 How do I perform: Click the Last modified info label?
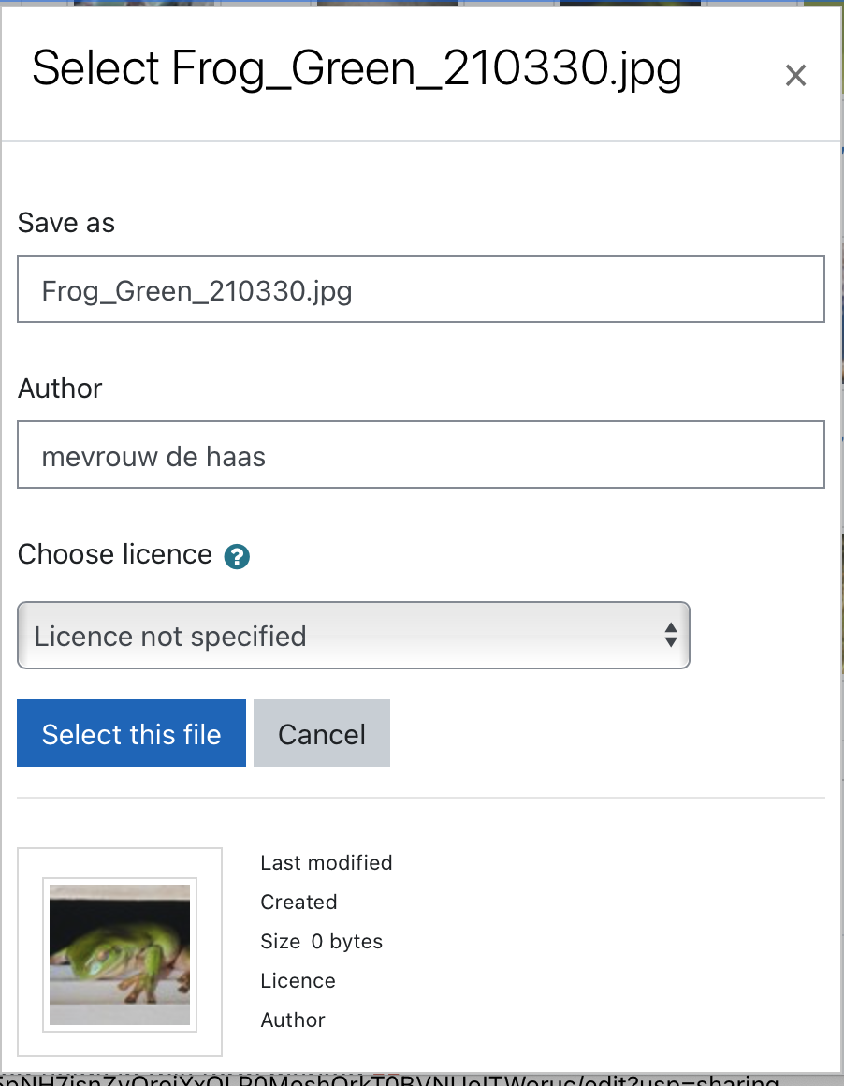pyautogui.click(x=327, y=862)
